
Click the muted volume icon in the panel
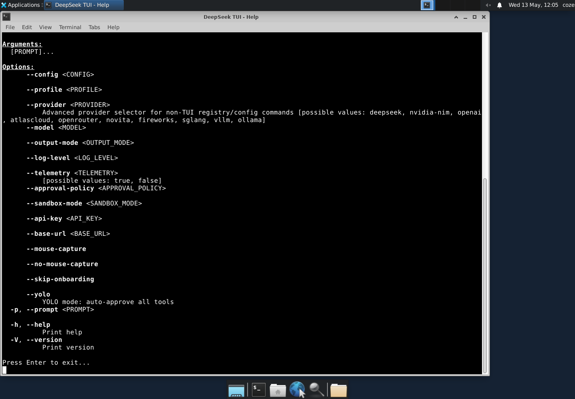click(x=488, y=5)
